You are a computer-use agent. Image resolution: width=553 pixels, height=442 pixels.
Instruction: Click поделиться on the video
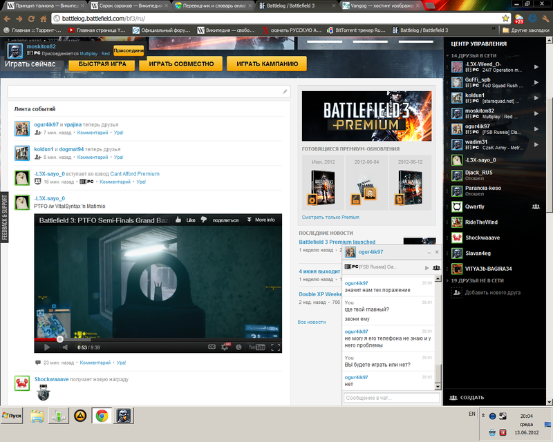(x=225, y=220)
